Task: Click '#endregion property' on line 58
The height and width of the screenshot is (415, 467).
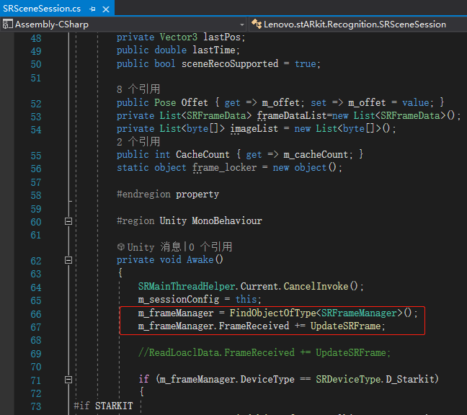Action: 168,195
